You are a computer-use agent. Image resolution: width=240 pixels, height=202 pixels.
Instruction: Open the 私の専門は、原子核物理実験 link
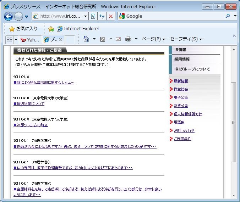pos(73,168)
